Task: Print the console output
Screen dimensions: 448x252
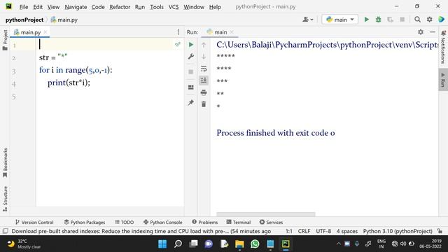Action: point(204,92)
